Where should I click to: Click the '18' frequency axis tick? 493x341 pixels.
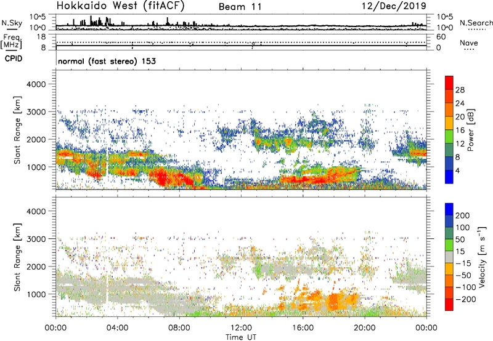tap(41, 37)
